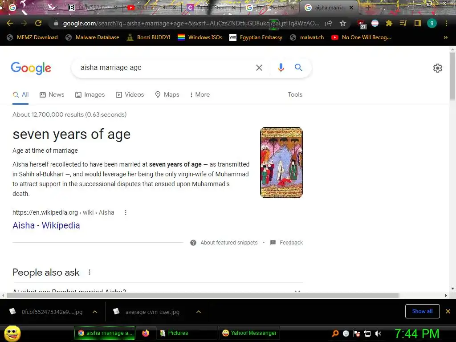Screen dimensions: 456x342
Task: Open Bonzi BUDDY! bookmark
Action: (149, 37)
